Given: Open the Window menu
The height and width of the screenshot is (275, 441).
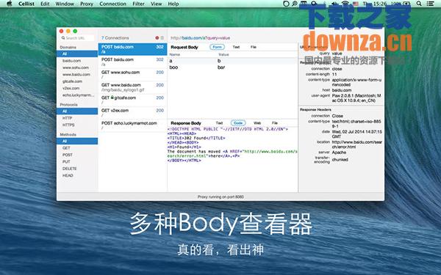Looking at the screenshot, I should (x=65, y=4).
